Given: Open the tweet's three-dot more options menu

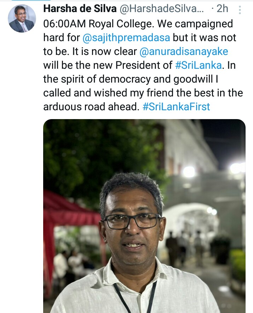Looking at the screenshot, I should tap(240, 10).
